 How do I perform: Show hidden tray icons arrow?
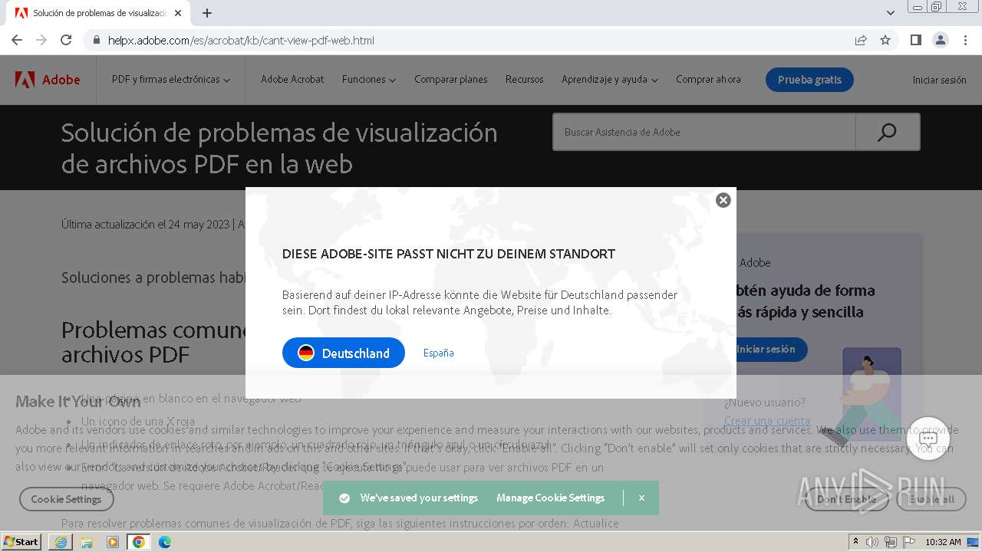coord(856,542)
